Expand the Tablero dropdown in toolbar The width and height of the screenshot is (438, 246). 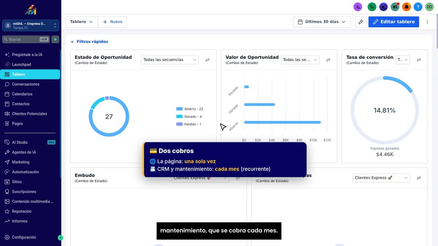82,22
